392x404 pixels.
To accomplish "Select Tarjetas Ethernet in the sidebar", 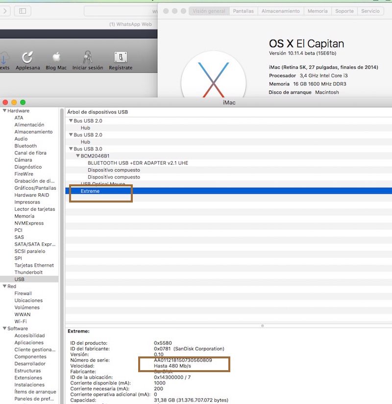I will pyautogui.click(x=34, y=265).
